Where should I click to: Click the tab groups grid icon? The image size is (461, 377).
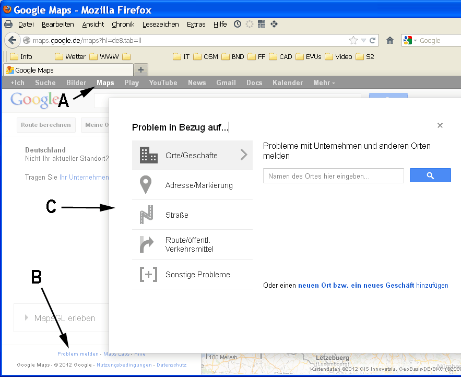[x=262, y=24]
